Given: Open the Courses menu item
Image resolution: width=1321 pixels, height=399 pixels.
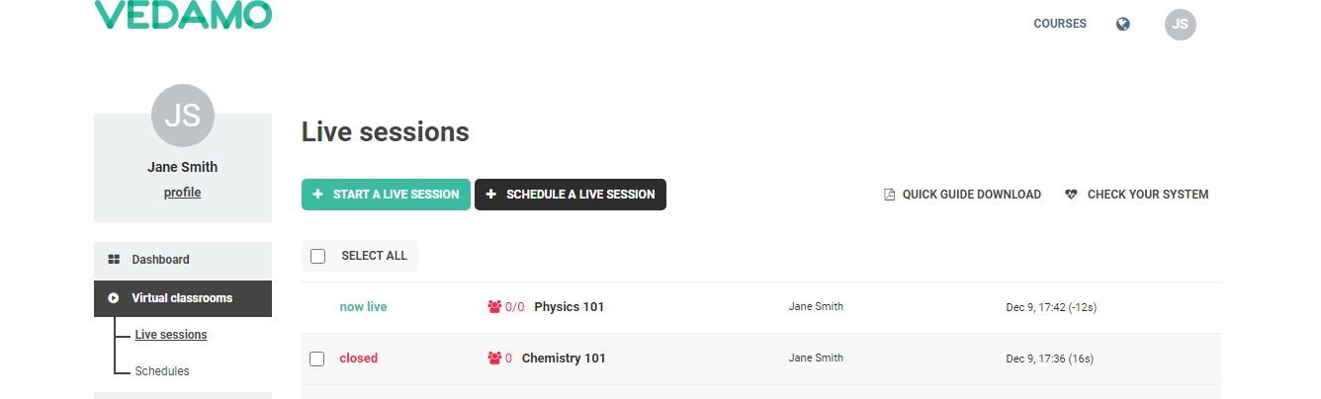Looking at the screenshot, I should (x=1060, y=24).
